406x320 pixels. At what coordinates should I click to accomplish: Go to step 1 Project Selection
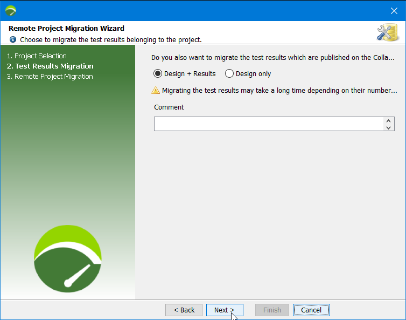point(37,56)
